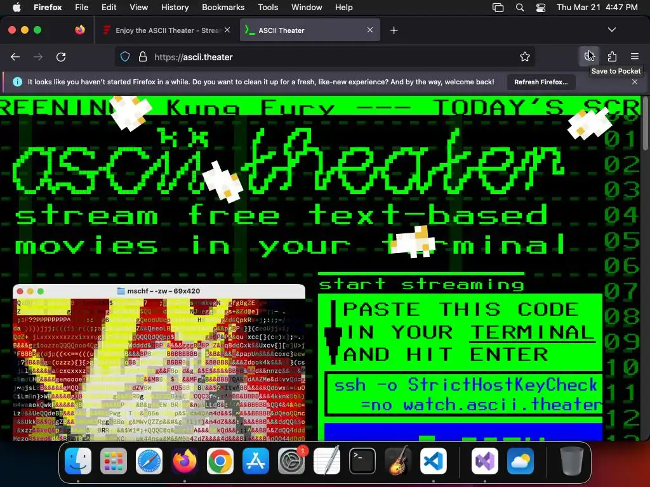650x487 pixels.
Task: Click the page vertical scrollbar
Action: (x=645, y=124)
